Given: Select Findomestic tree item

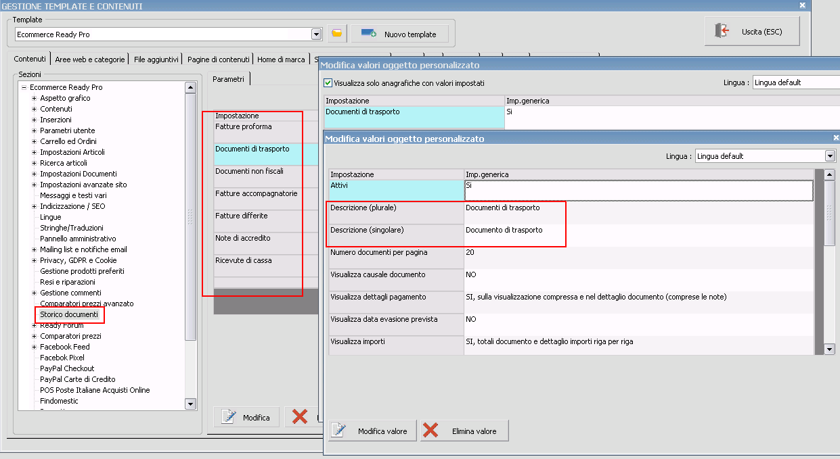Looking at the screenshot, I should (x=59, y=401).
